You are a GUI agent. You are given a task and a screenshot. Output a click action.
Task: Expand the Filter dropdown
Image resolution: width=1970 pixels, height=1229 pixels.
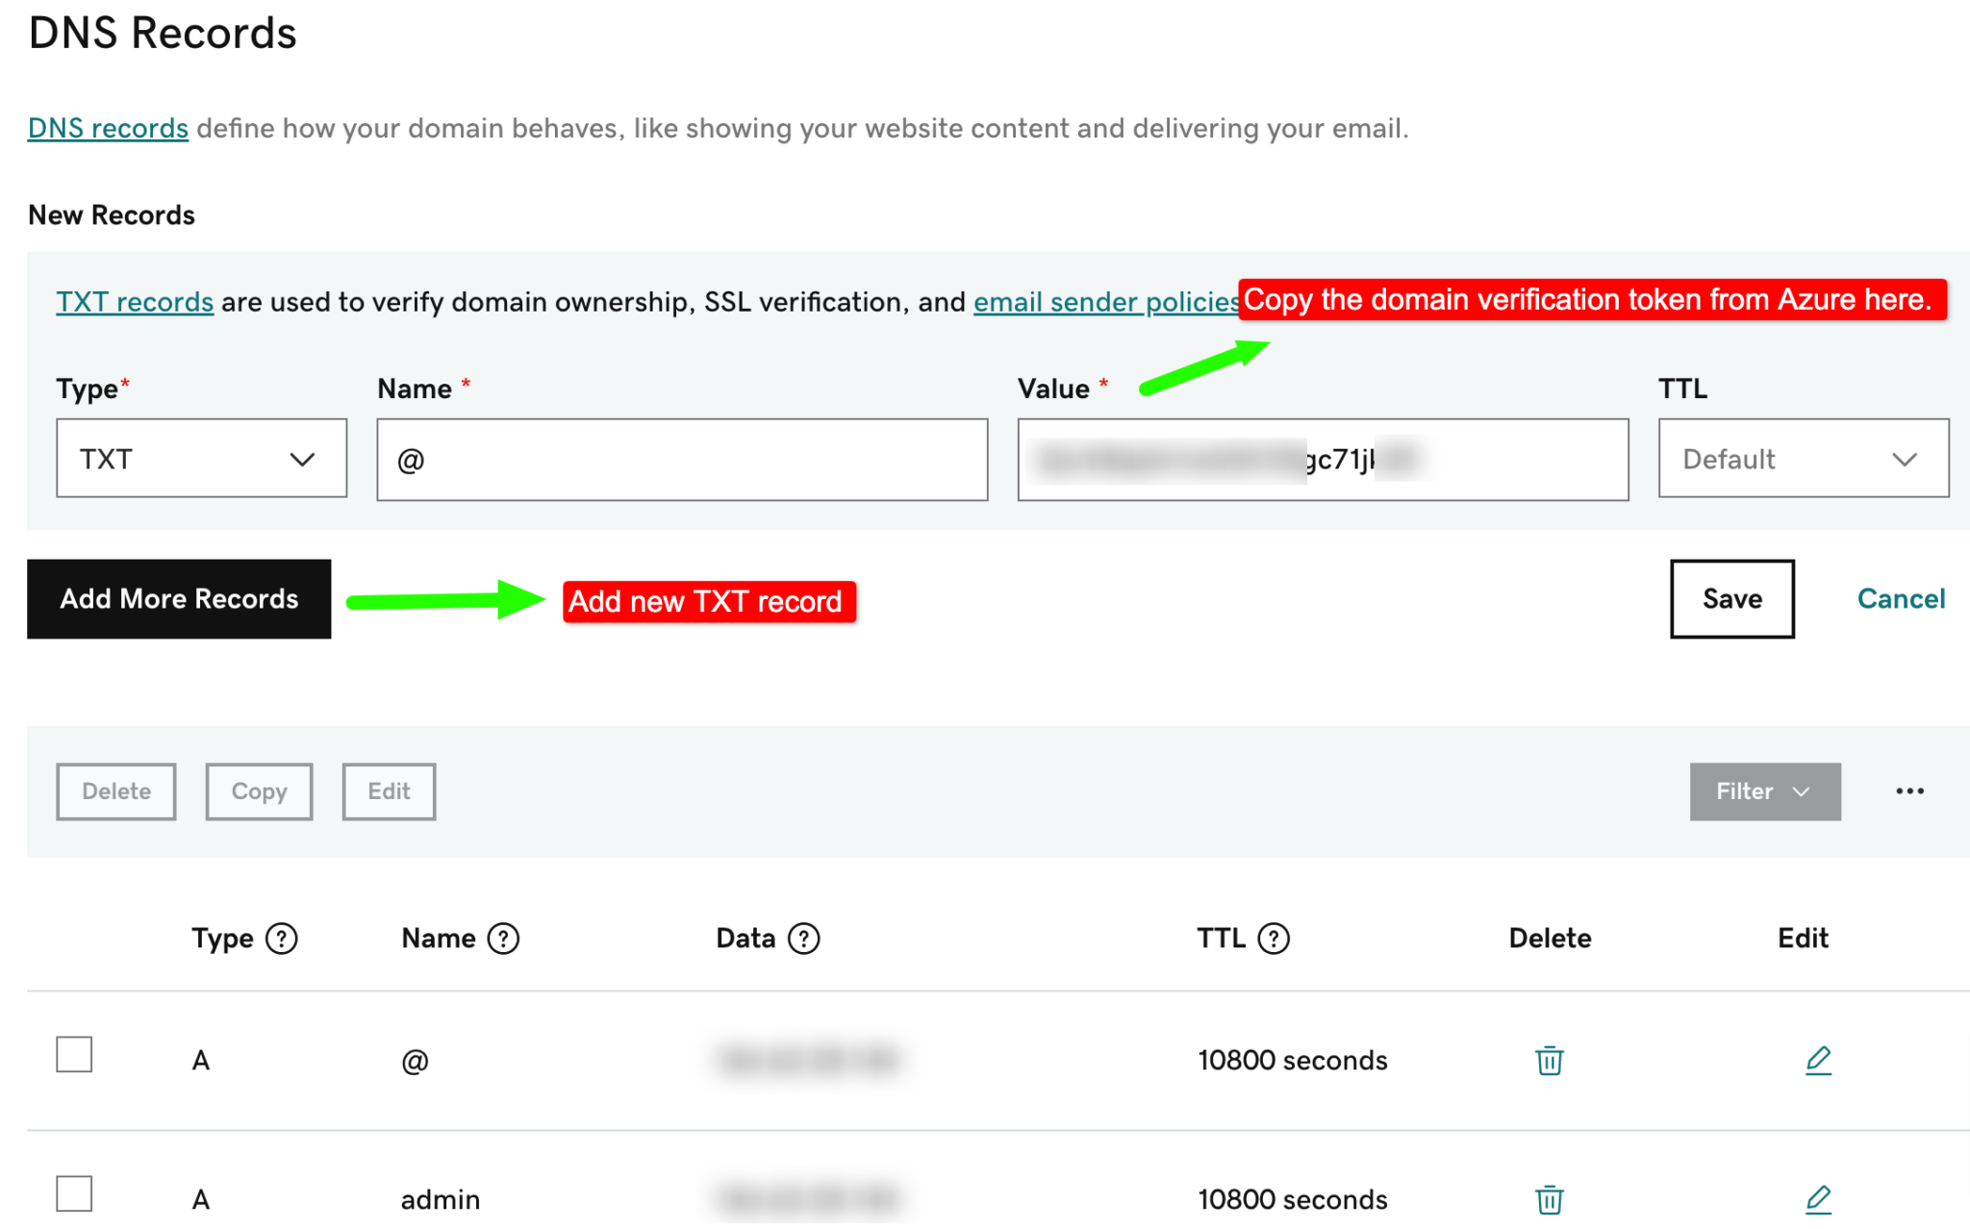pyautogui.click(x=1764, y=791)
